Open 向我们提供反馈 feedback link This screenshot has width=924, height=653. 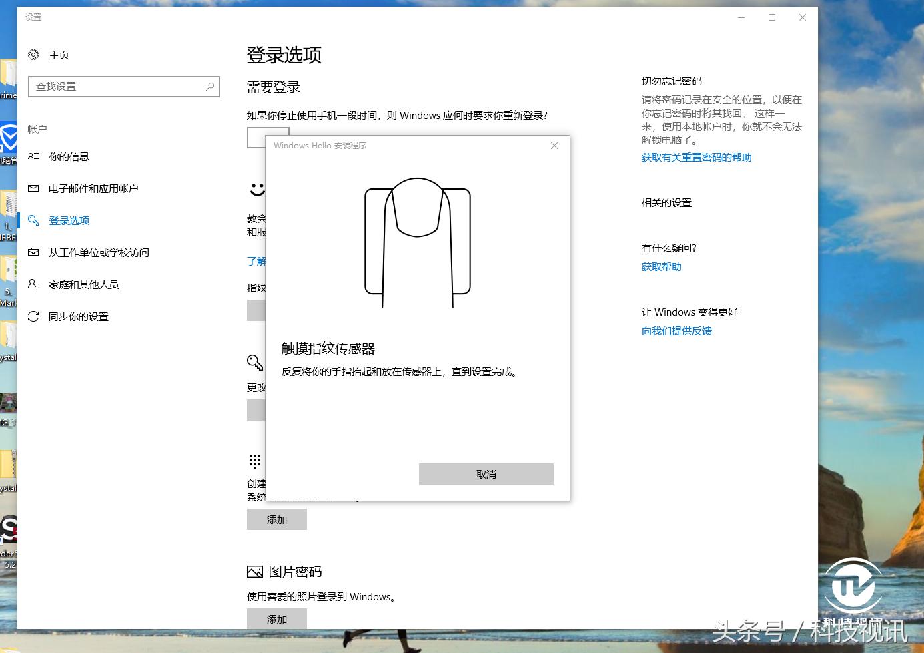(676, 331)
